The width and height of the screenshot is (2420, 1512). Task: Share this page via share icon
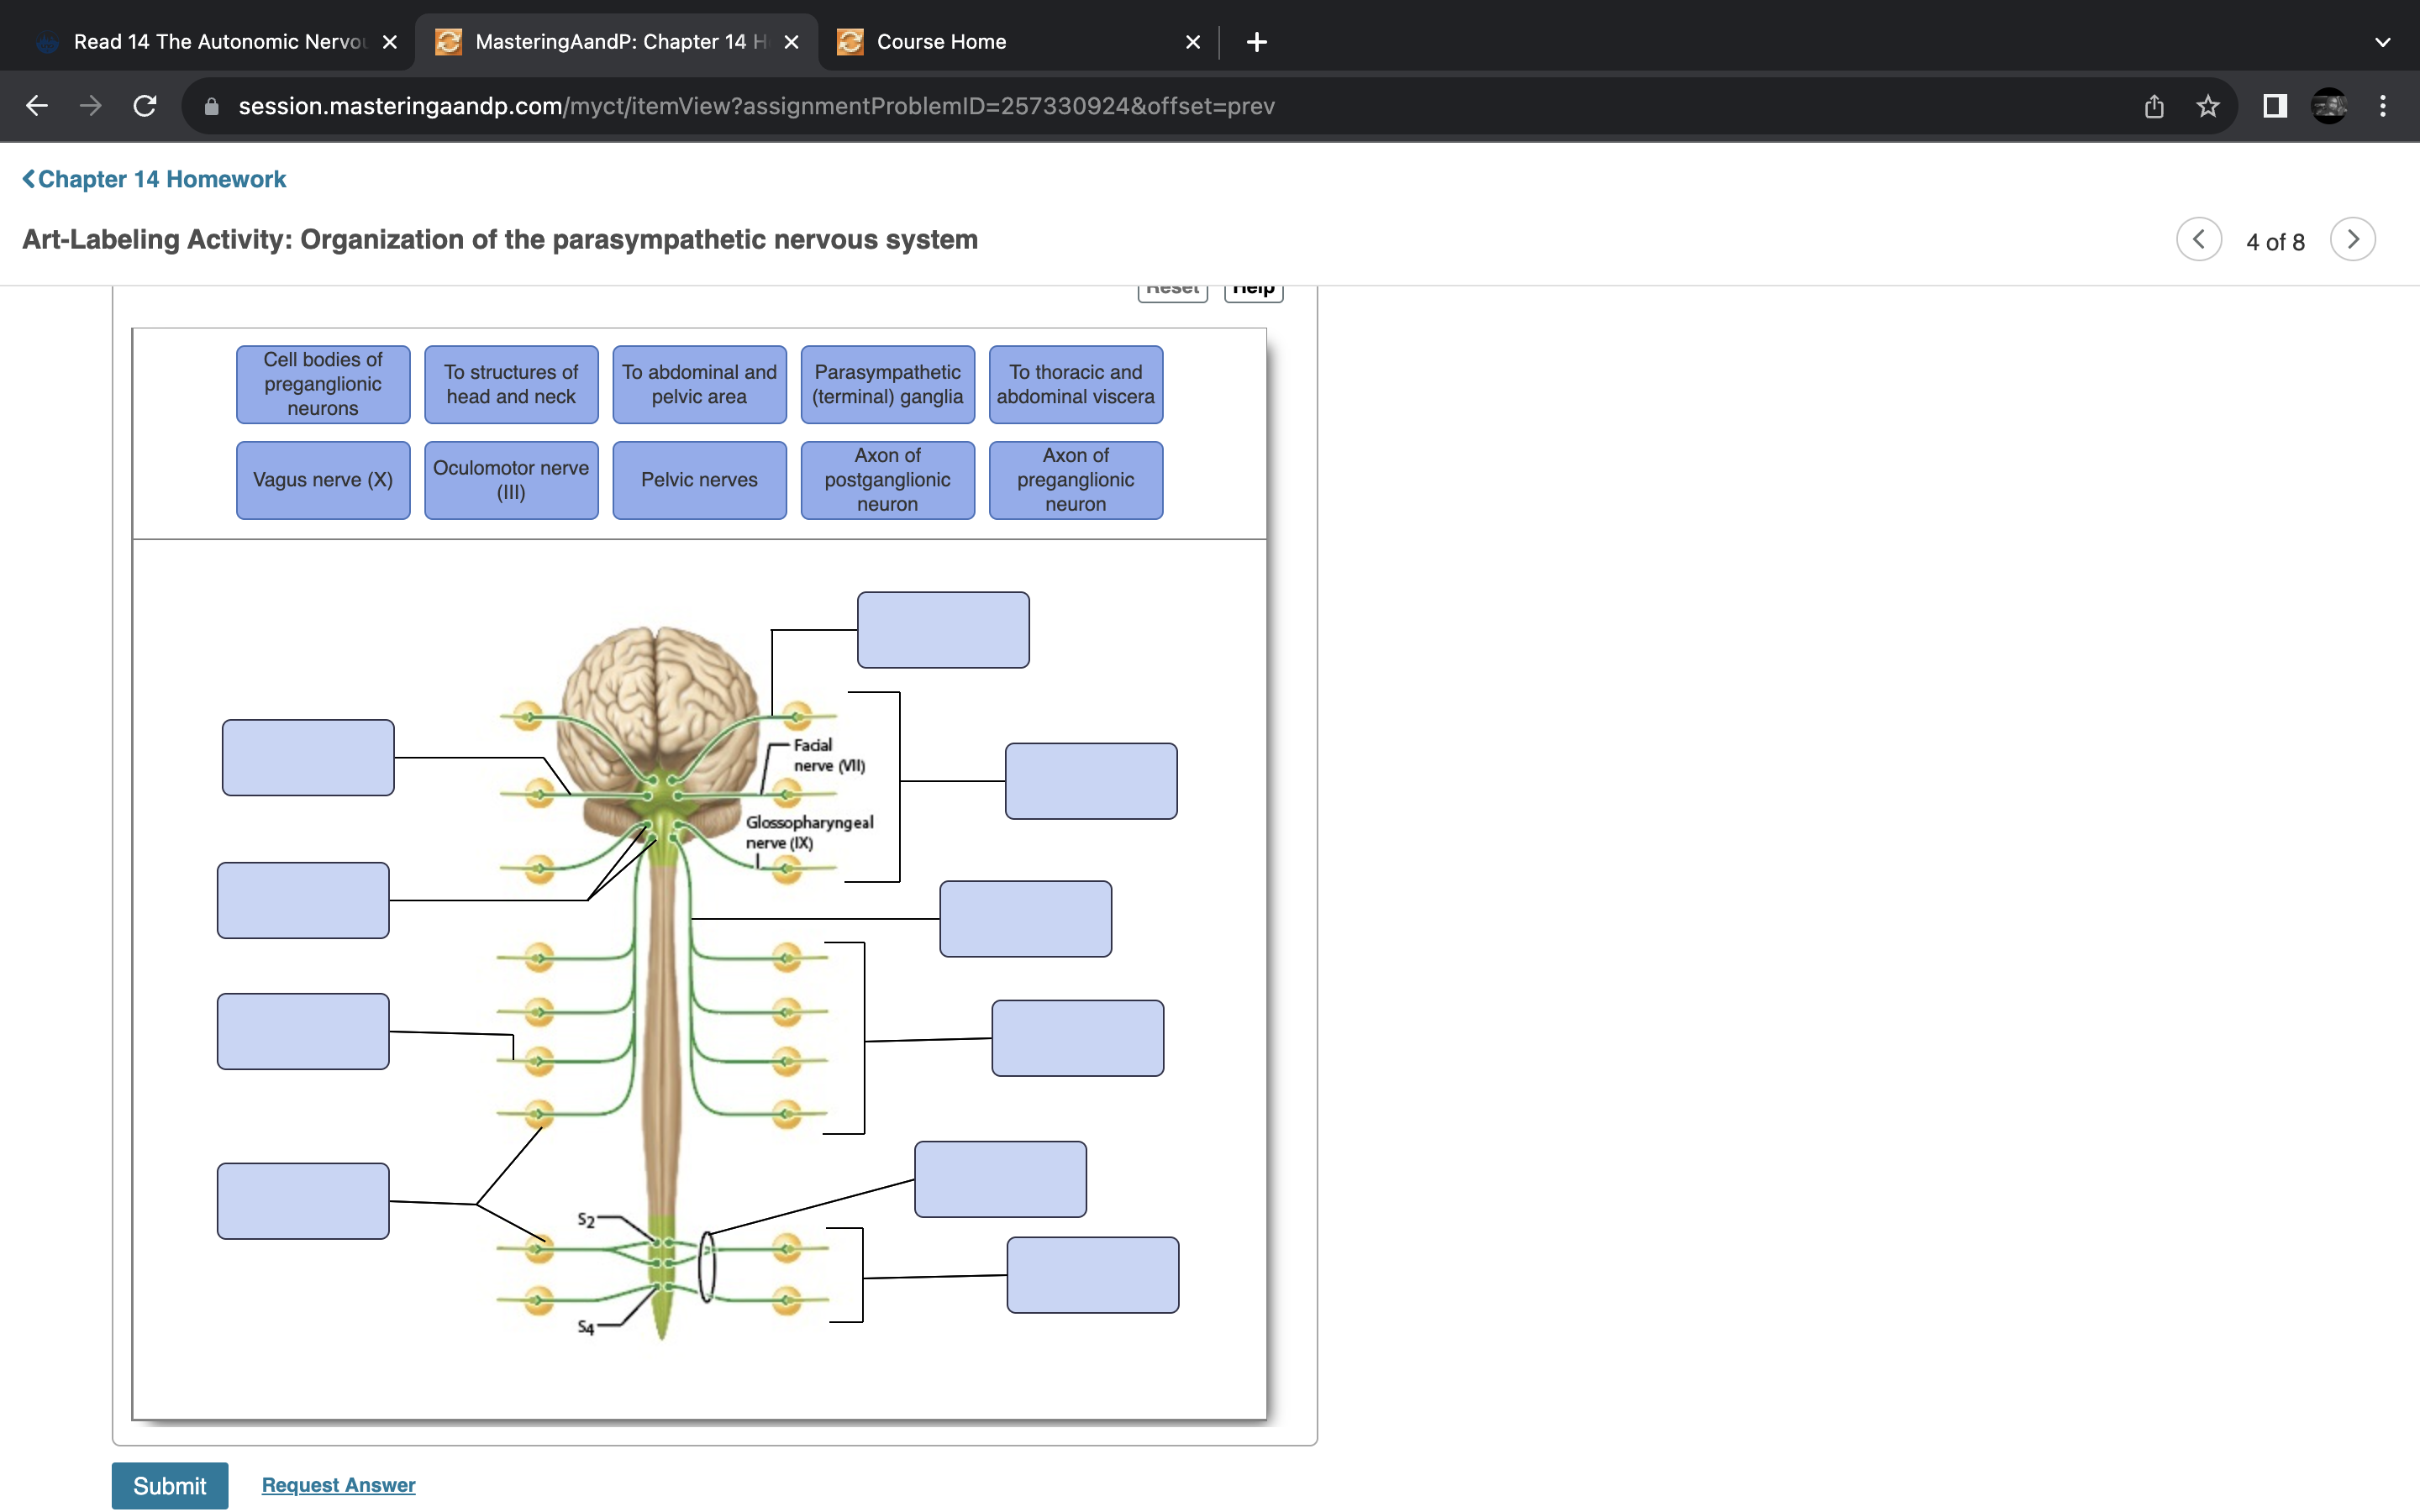tap(2154, 106)
